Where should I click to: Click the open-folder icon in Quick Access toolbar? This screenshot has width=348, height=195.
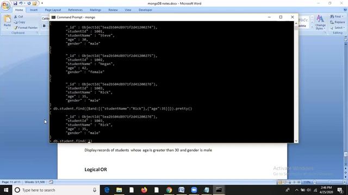[35, 3]
